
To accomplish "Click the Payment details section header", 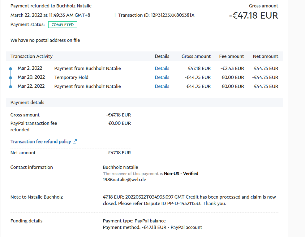I will [27, 103].
